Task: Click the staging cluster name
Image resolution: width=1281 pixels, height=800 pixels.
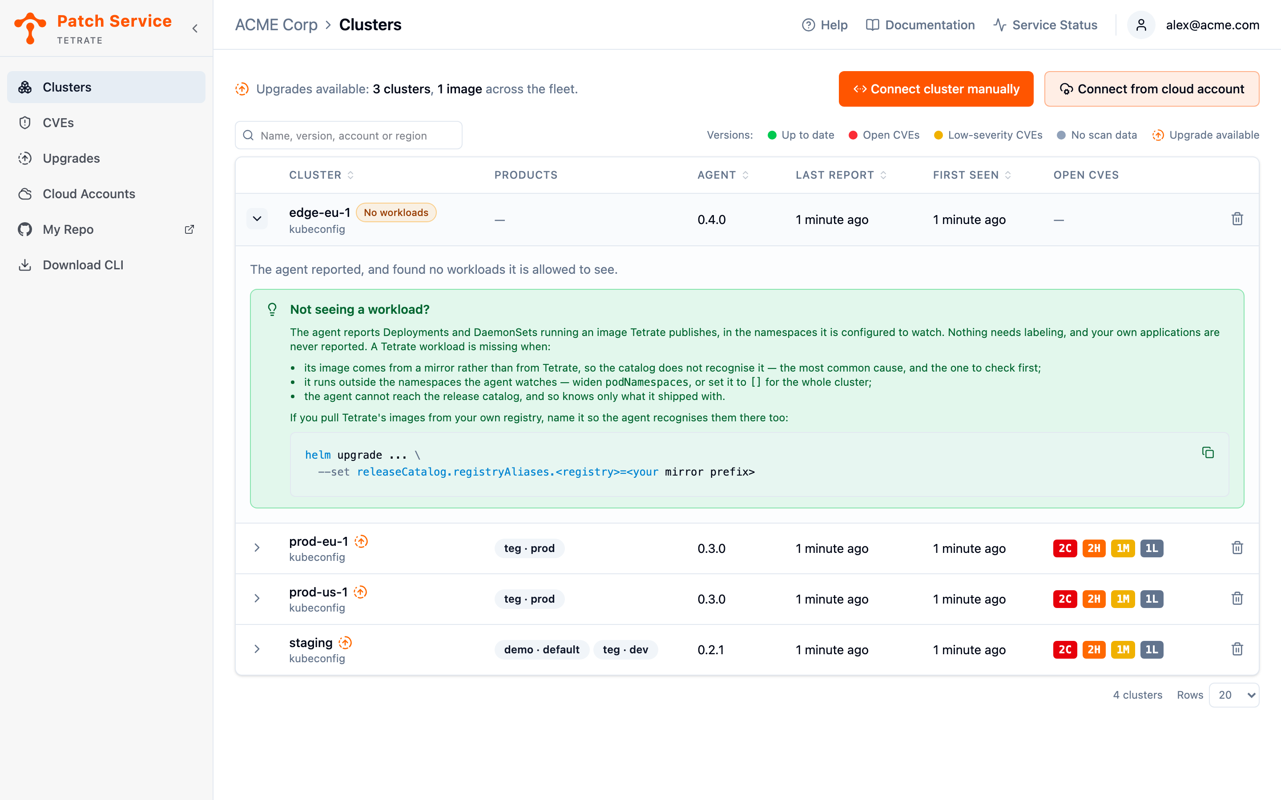Action: coord(311,643)
